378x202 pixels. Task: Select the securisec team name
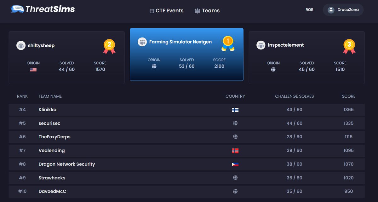pos(50,123)
